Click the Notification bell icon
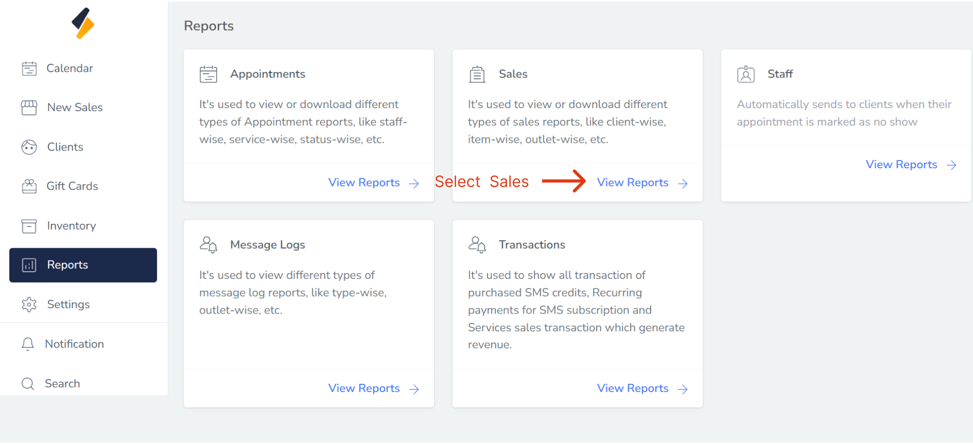Viewport: 973px width, 444px height. [28, 344]
